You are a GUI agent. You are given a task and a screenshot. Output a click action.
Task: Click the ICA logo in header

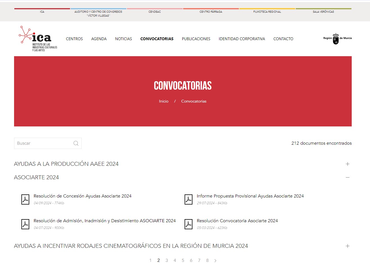point(38,39)
